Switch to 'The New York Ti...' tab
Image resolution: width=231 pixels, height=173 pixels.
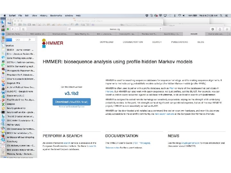tap(149, 34)
